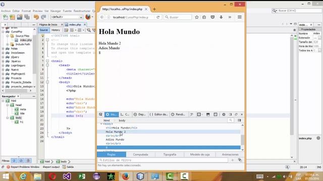Open the iReport output panel
Screen dimensions: 323x181
51,167
